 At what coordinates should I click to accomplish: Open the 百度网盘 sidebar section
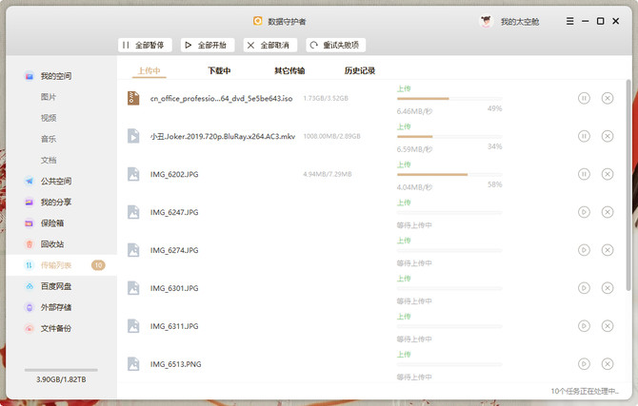(x=55, y=286)
